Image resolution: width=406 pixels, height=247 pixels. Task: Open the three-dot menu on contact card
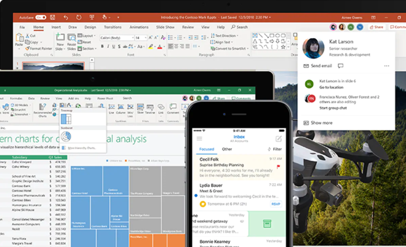click(386, 66)
